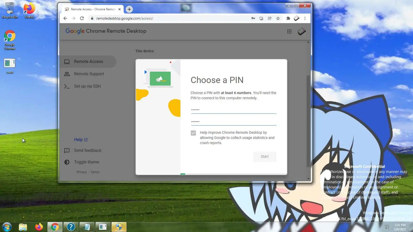Image resolution: width=413 pixels, height=232 pixels.
Task: Uncheck the usage statistics checkbox
Action: tap(193, 133)
